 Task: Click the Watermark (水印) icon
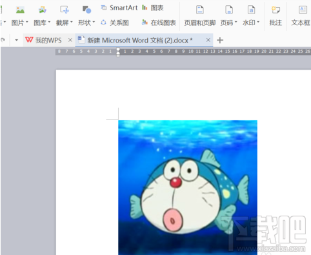251,10
